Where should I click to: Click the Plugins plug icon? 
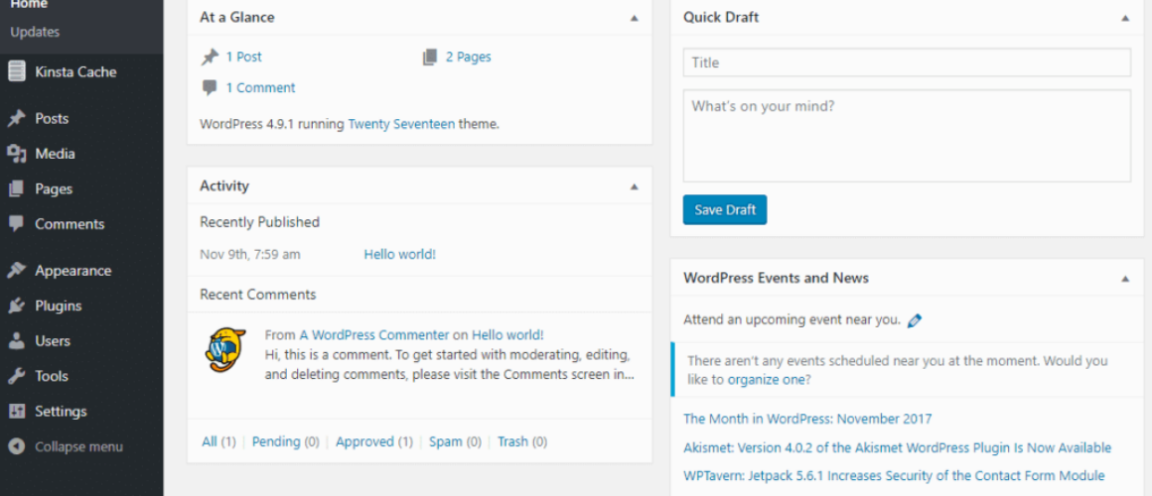(x=16, y=306)
